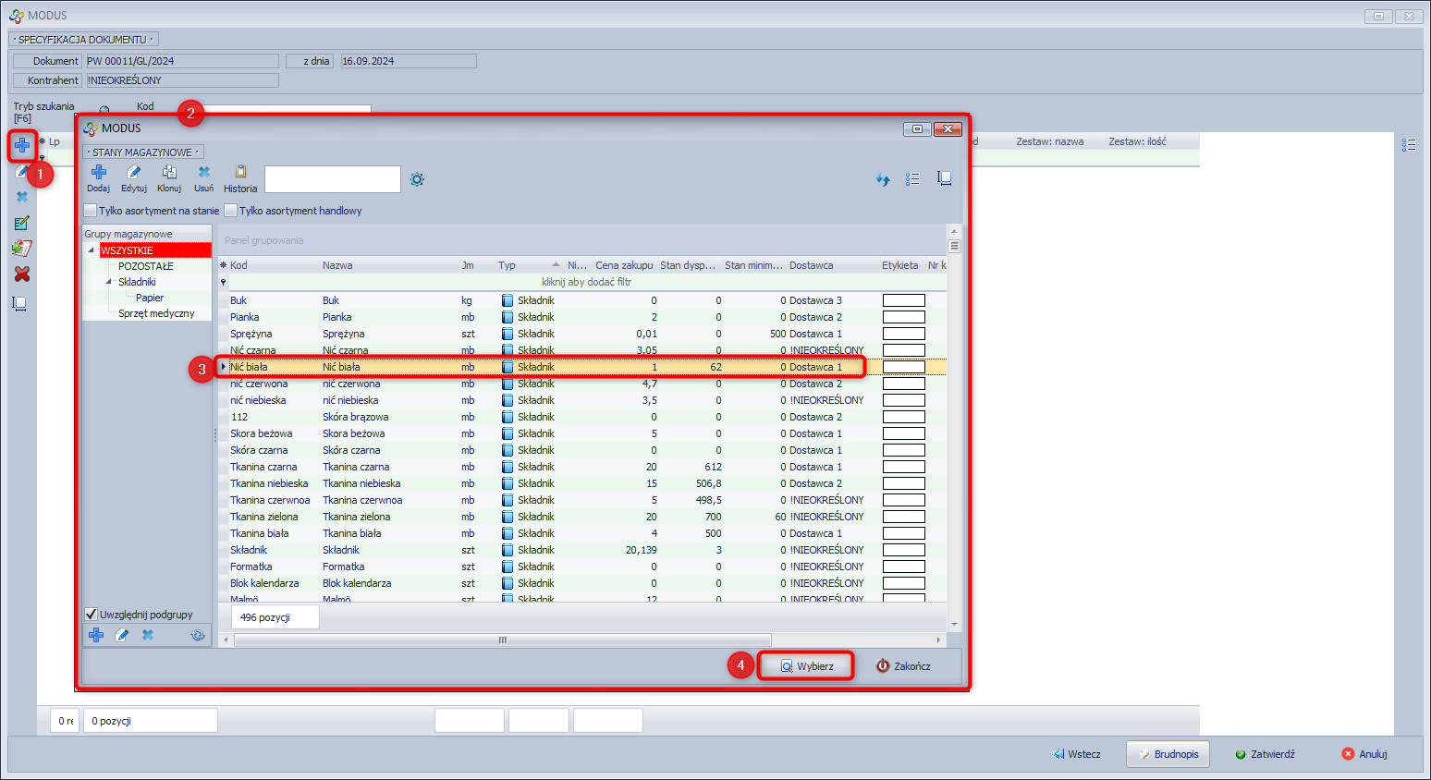The image size is (1431, 780).
Task: Click the 'Stany Magazynowe' tab label
Action: pyautogui.click(x=142, y=152)
